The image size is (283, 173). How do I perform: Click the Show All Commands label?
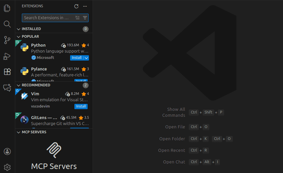(x=174, y=112)
